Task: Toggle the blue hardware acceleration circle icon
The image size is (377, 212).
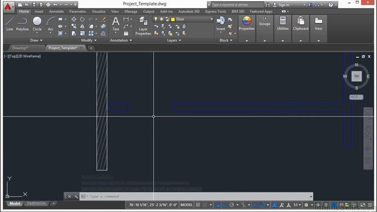Action: pos(334,205)
